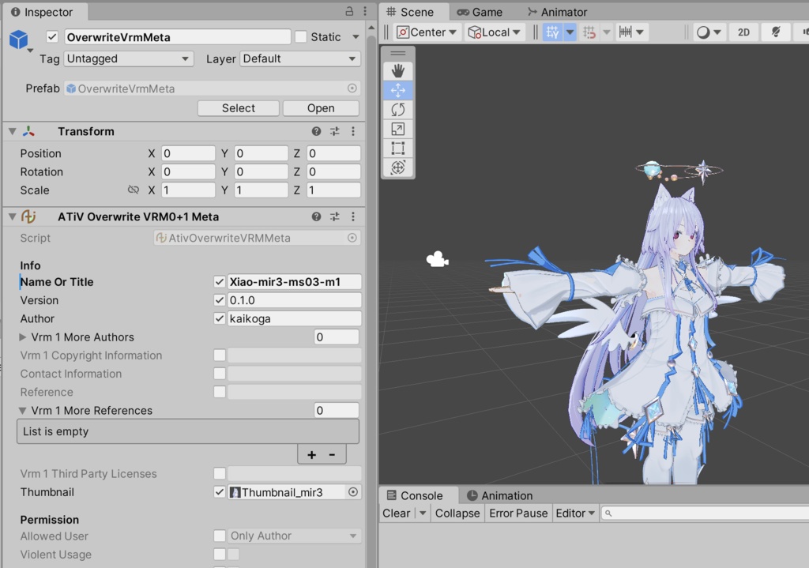
Task: Disable the Name Or Title override checkbox
Action: [220, 281]
